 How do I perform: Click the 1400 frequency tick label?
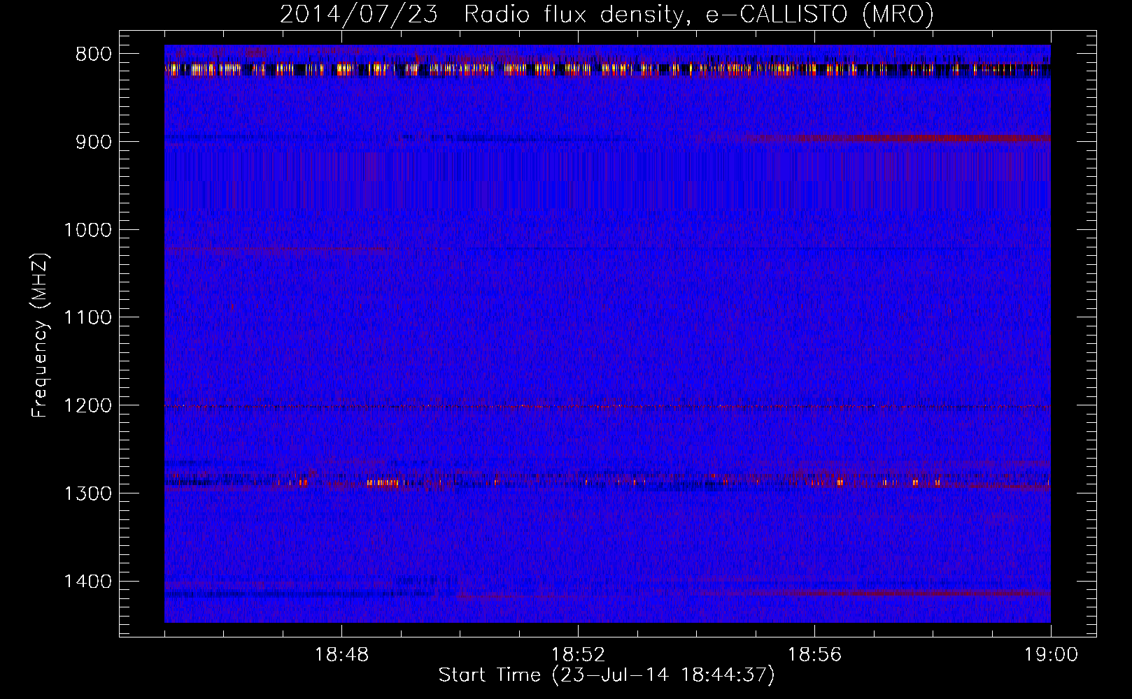coord(88,582)
